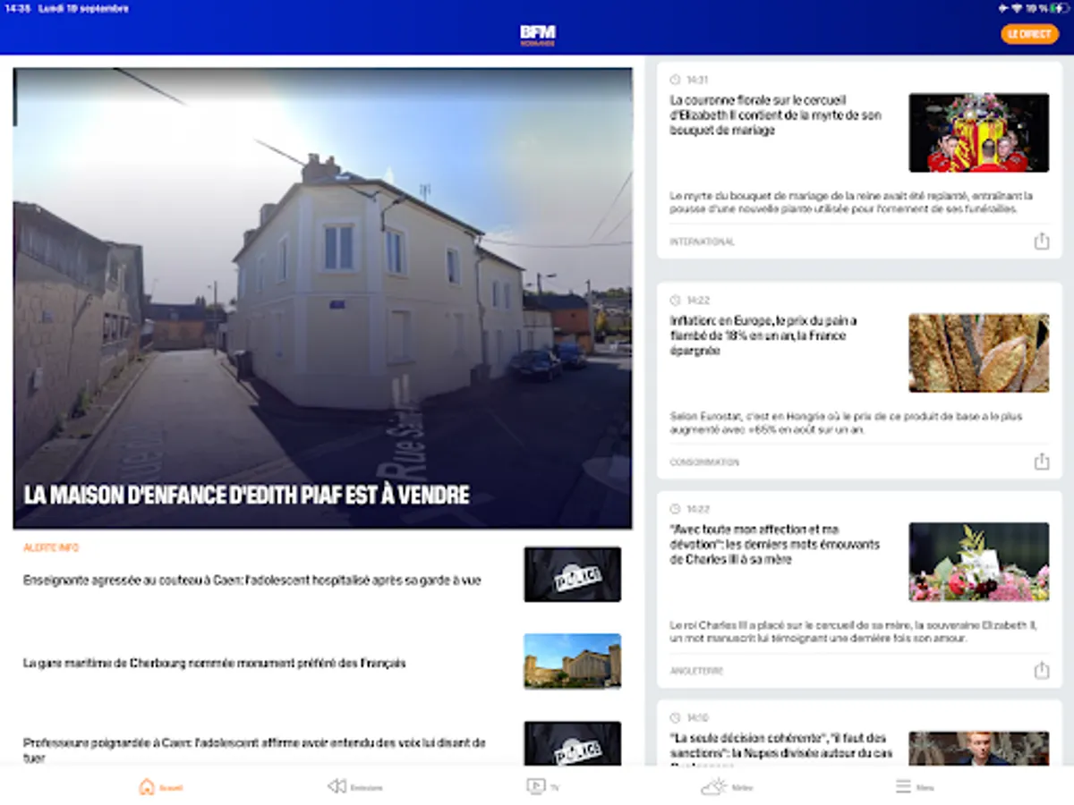Open the bread inflation headline
Screen dimensions: 1074x805
pyautogui.click(x=763, y=335)
